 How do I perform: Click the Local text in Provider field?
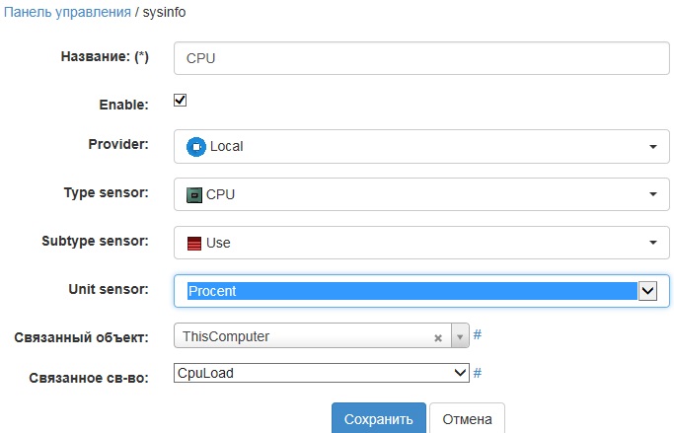pyautogui.click(x=227, y=147)
